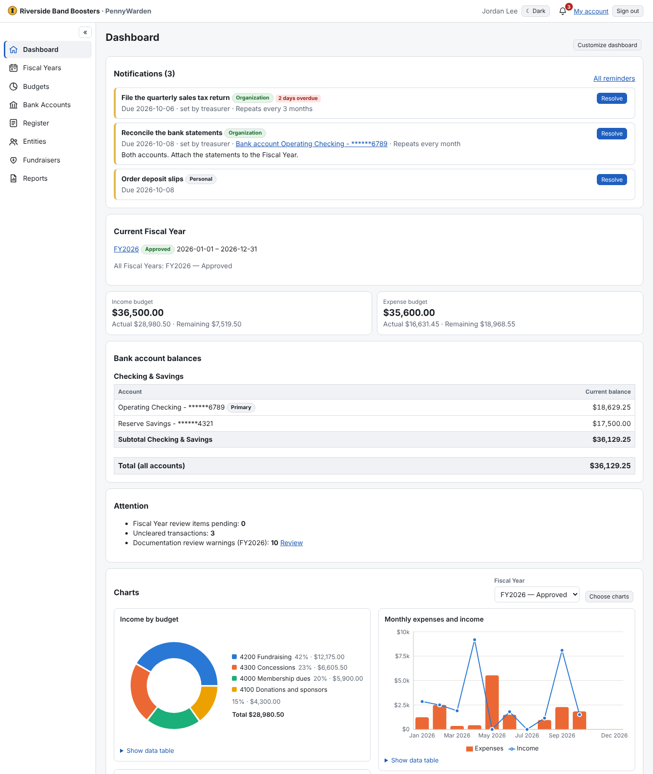The height and width of the screenshot is (774, 653).
Task: Collapse the sidebar with the chevron button
Action: pos(85,32)
